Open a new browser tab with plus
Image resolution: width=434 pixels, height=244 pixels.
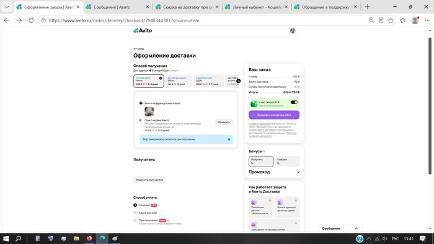(367, 7)
